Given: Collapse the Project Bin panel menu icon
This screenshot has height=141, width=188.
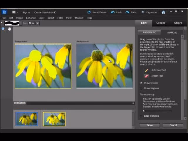Looking at the screenshot, I should click(x=133, y=103).
